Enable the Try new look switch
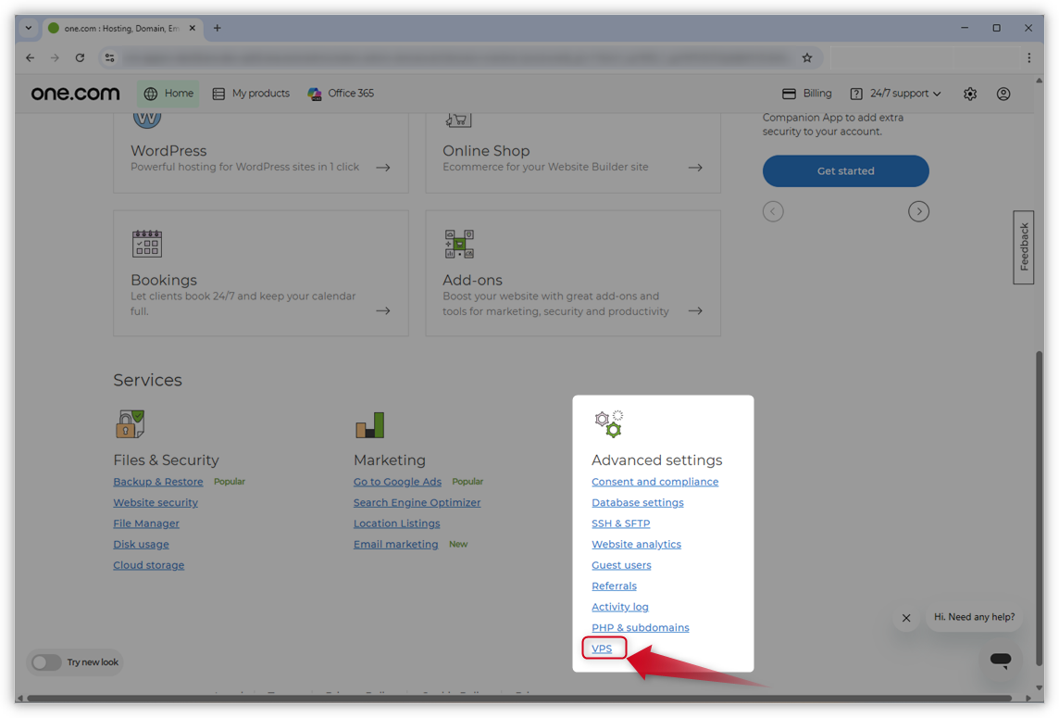 46,662
